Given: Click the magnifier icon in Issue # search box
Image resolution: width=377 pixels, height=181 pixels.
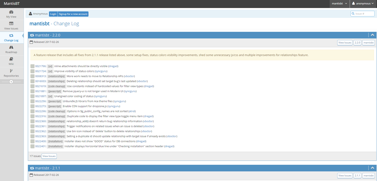Looking at the screenshot, I should pos(353,14).
